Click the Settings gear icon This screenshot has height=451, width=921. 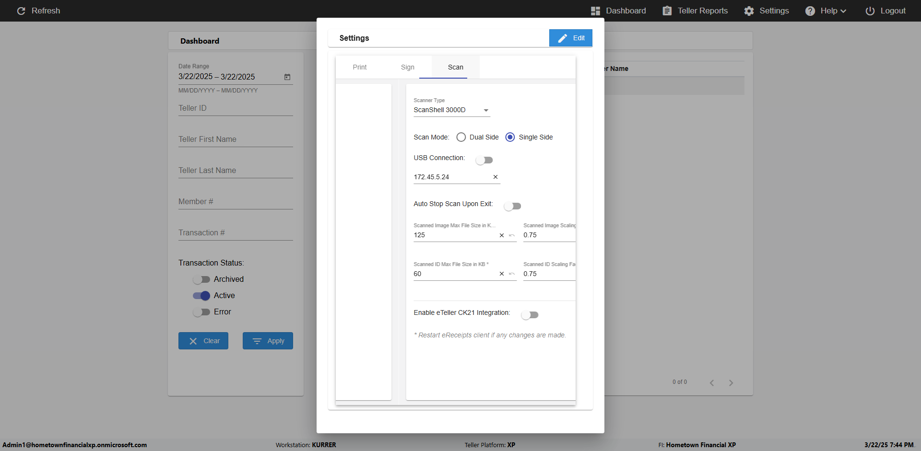pyautogui.click(x=749, y=11)
